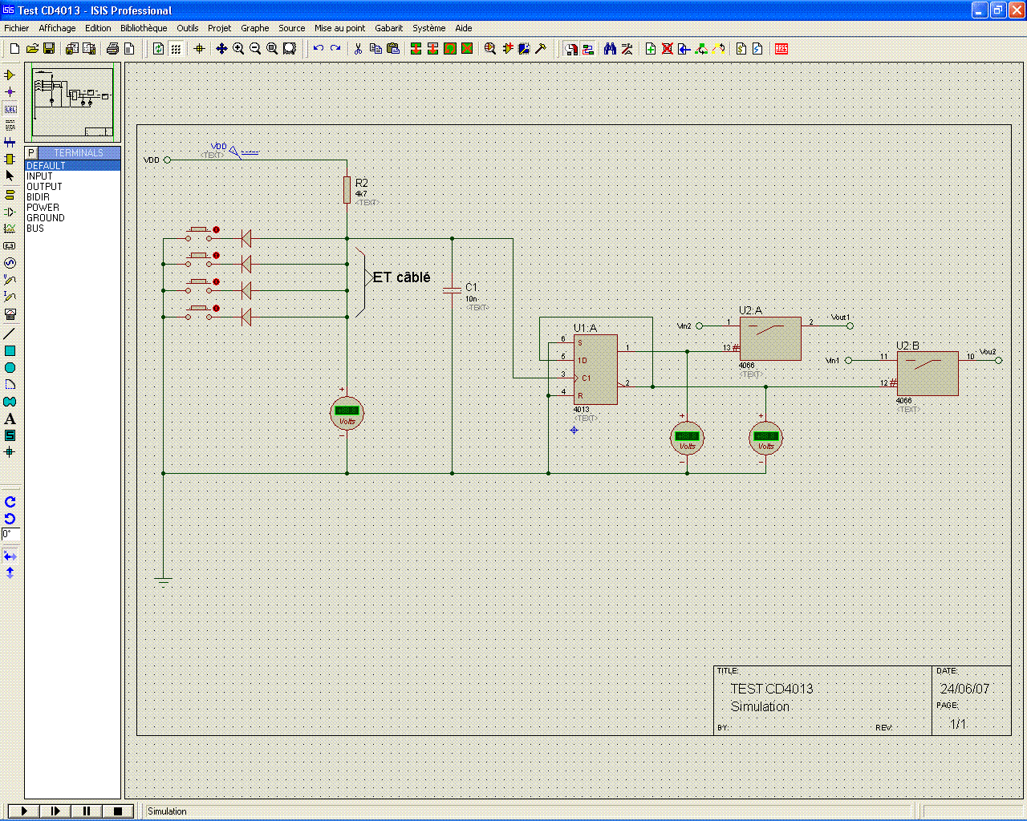Viewport: 1027px width, 821px height.
Task: Click the ARES netlist transfer icon
Action: [781, 49]
